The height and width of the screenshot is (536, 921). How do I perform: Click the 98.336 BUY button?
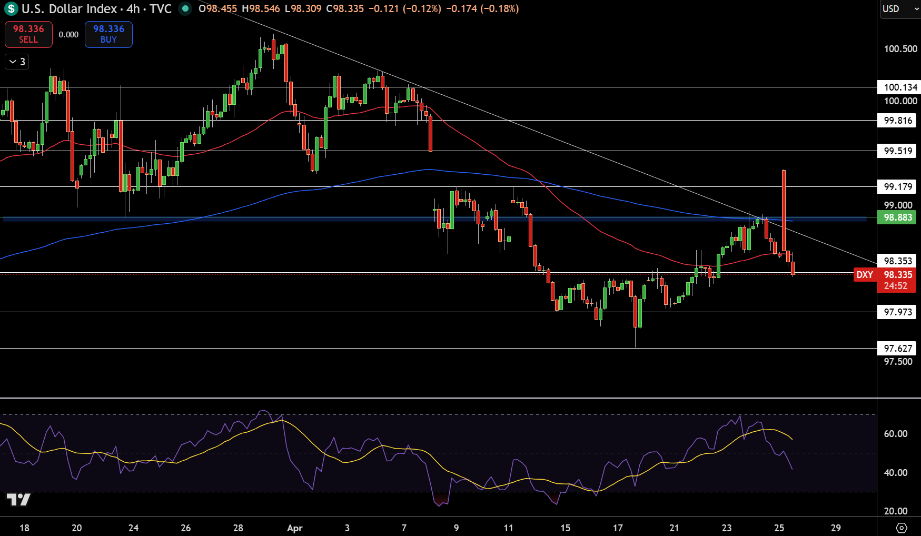pyautogui.click(x=108, y=34)
